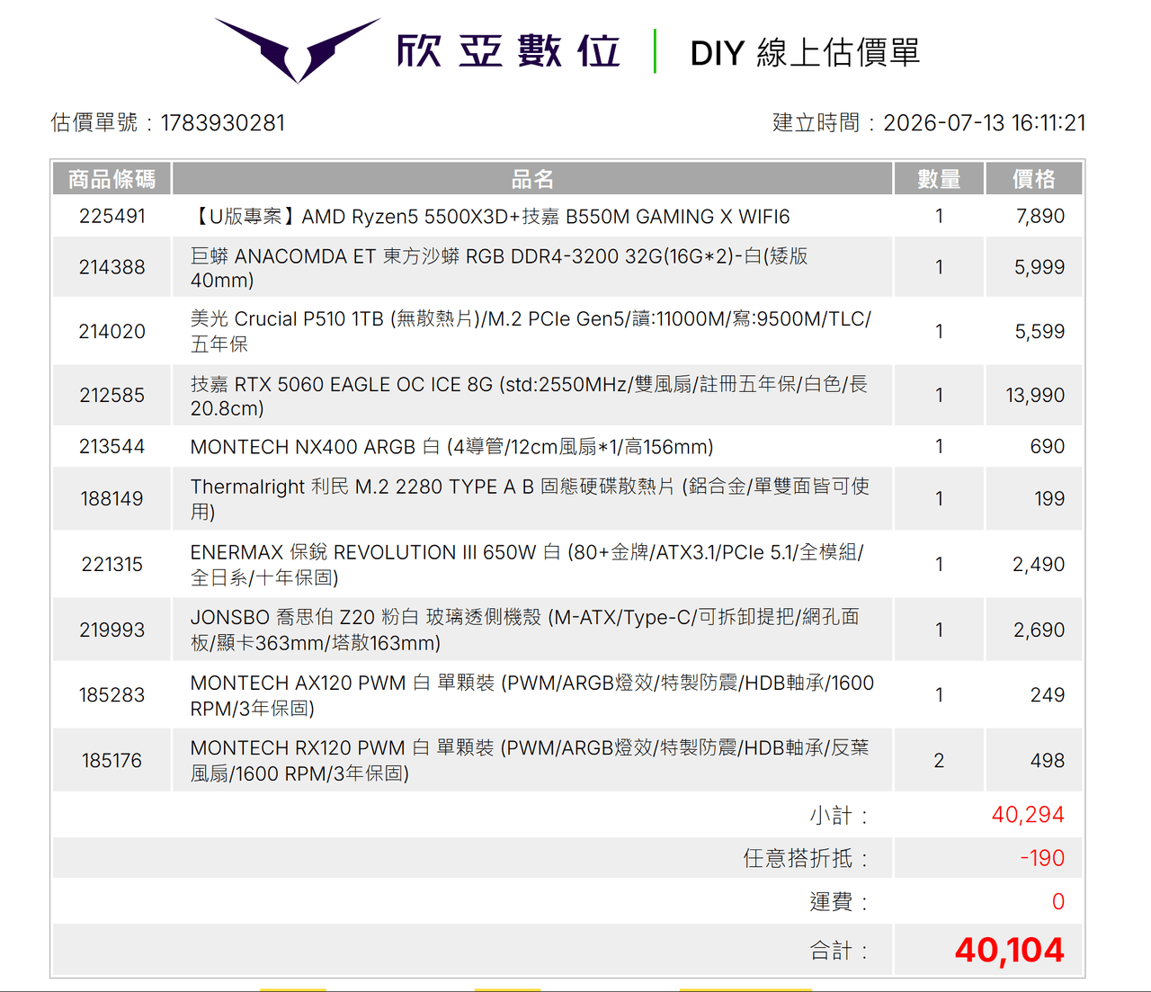The image size is (1151, 992).
Task: Click the 欣亞數位 winged logo icon
Action: 298,50
